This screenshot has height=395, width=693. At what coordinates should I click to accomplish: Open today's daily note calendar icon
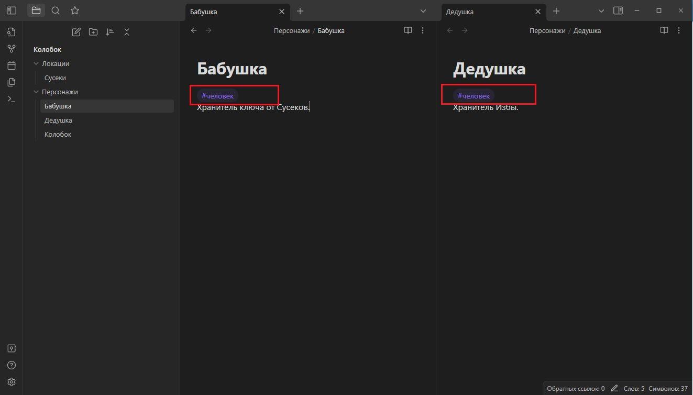coord(12,65)
